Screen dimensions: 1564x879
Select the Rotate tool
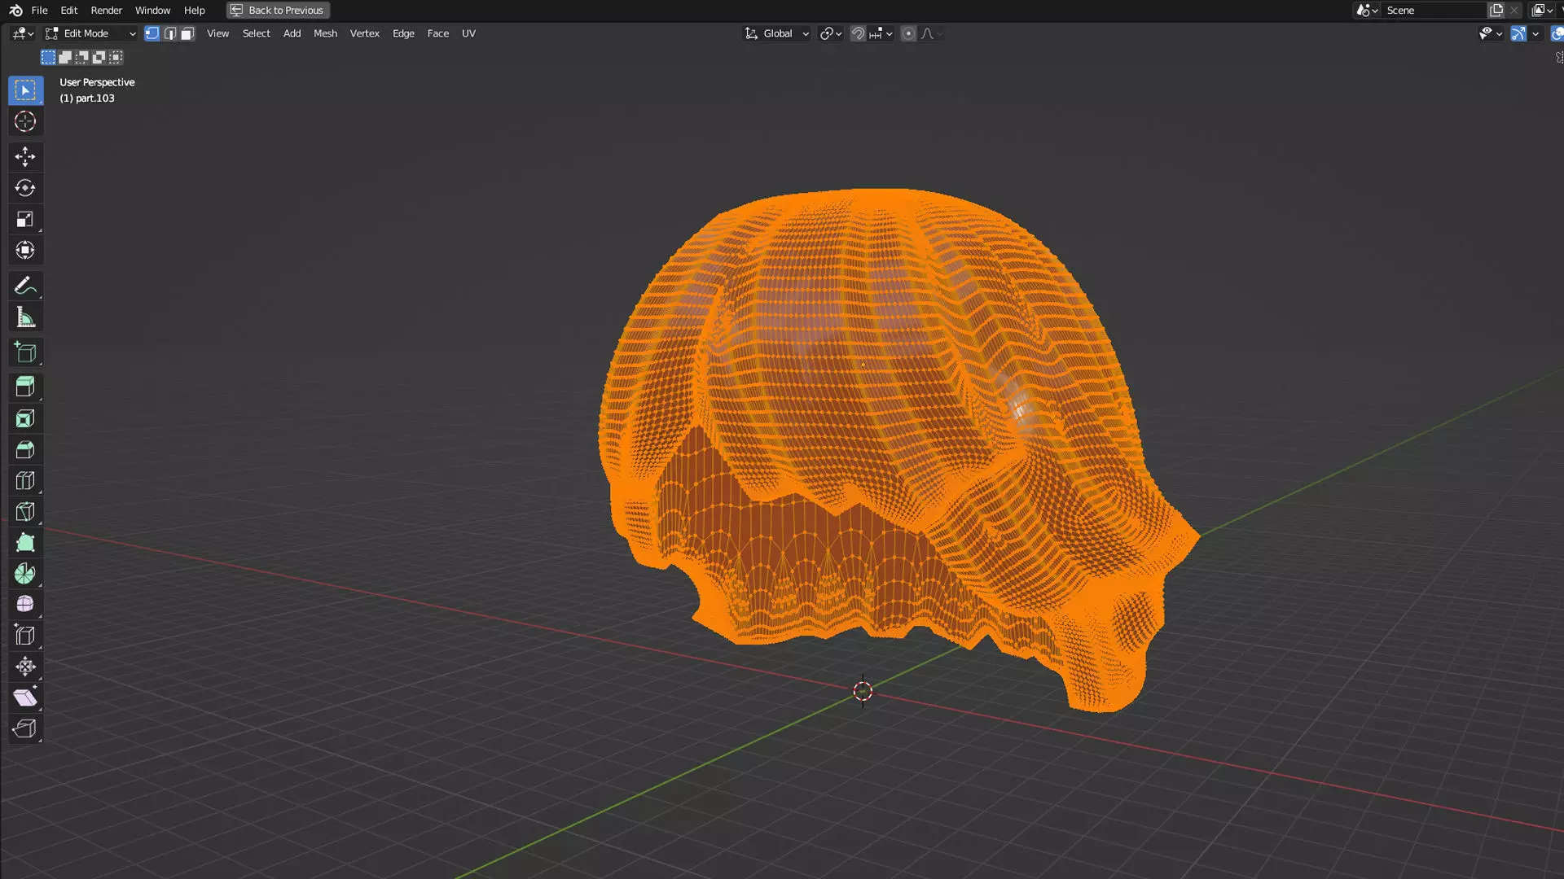click(x=24, y=188)
